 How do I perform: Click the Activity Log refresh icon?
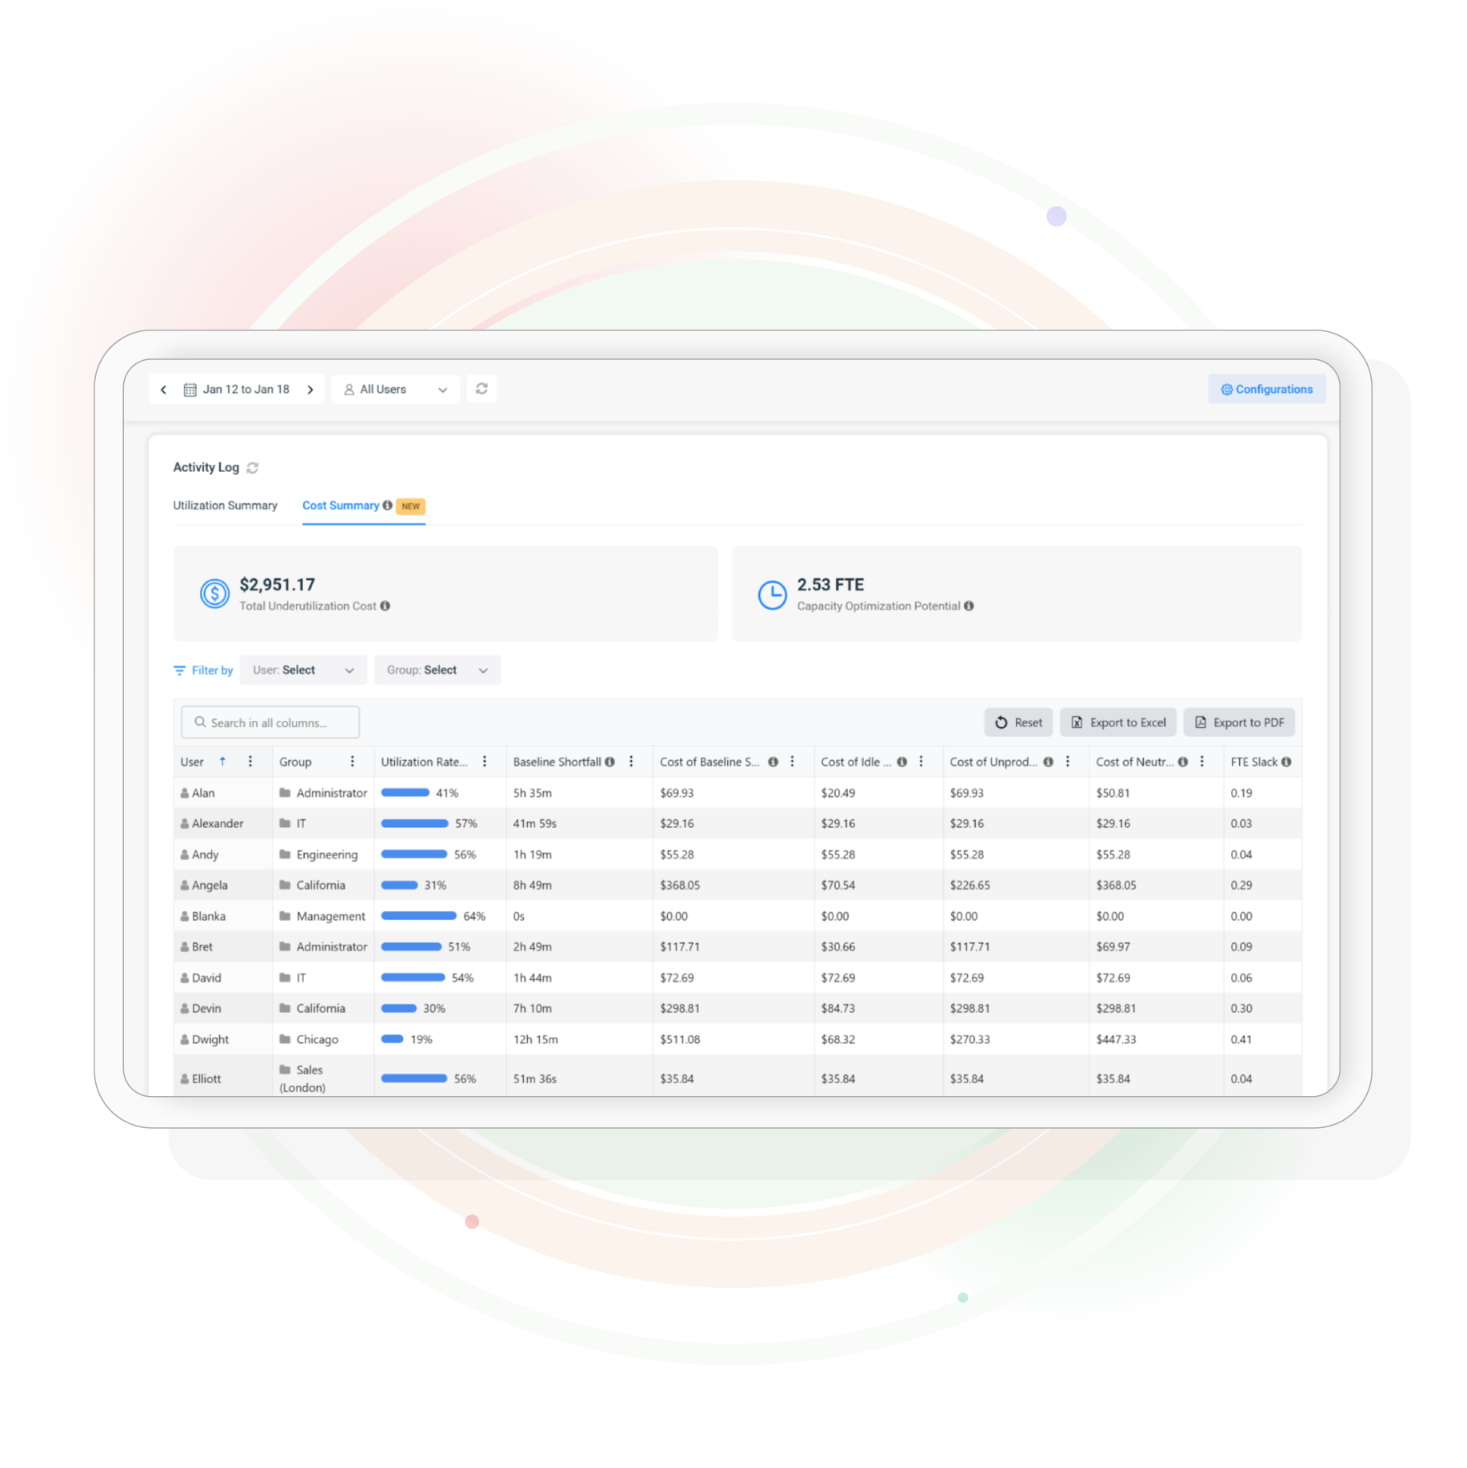[x=253, y=468]
